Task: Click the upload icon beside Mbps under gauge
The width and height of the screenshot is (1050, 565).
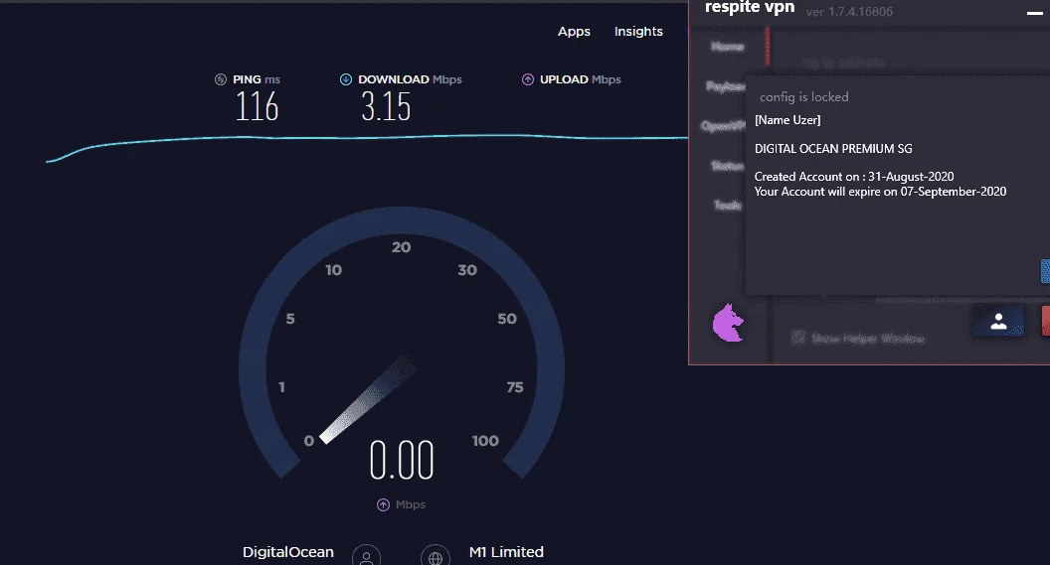Action: pyautogui.click(x=383, y=504)
